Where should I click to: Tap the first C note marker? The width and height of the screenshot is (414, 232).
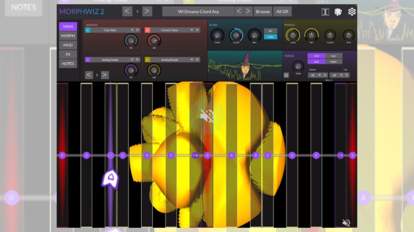[122, 155]
